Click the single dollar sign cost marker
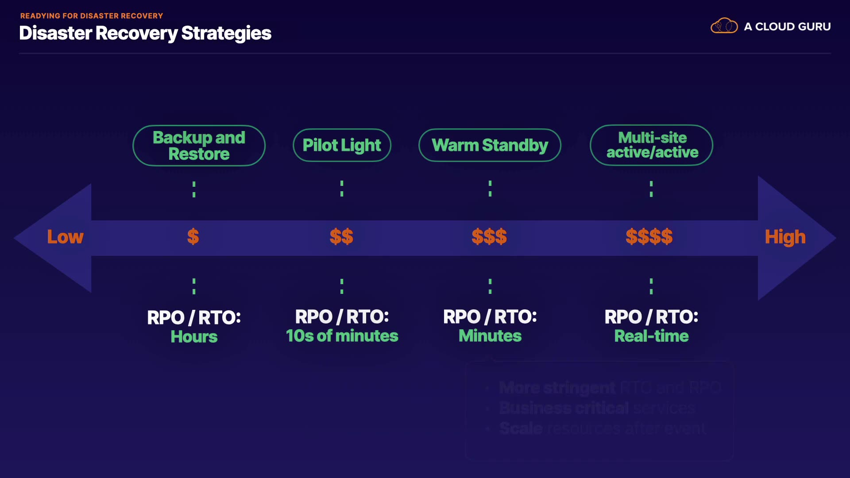This screenshot has height=478, width=850. coord(193,237)
